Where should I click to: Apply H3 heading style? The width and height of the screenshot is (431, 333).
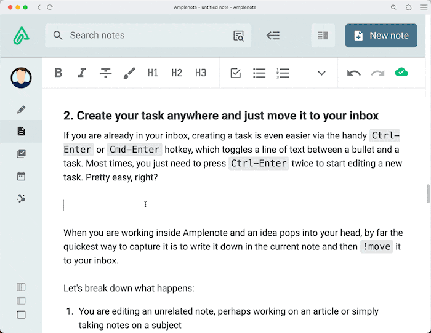pos(201,73)
